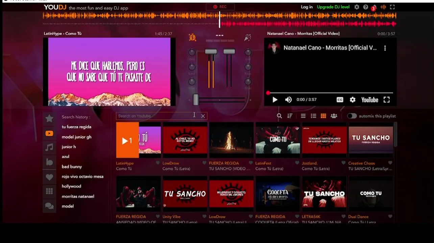
Task: Click the sort order icon
Action: 290,116
